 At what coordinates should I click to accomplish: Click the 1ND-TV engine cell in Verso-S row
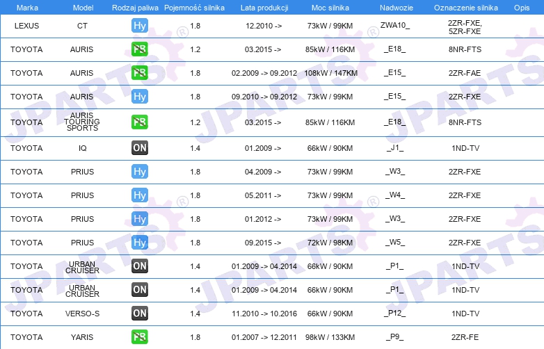click(x=465, y=314)
